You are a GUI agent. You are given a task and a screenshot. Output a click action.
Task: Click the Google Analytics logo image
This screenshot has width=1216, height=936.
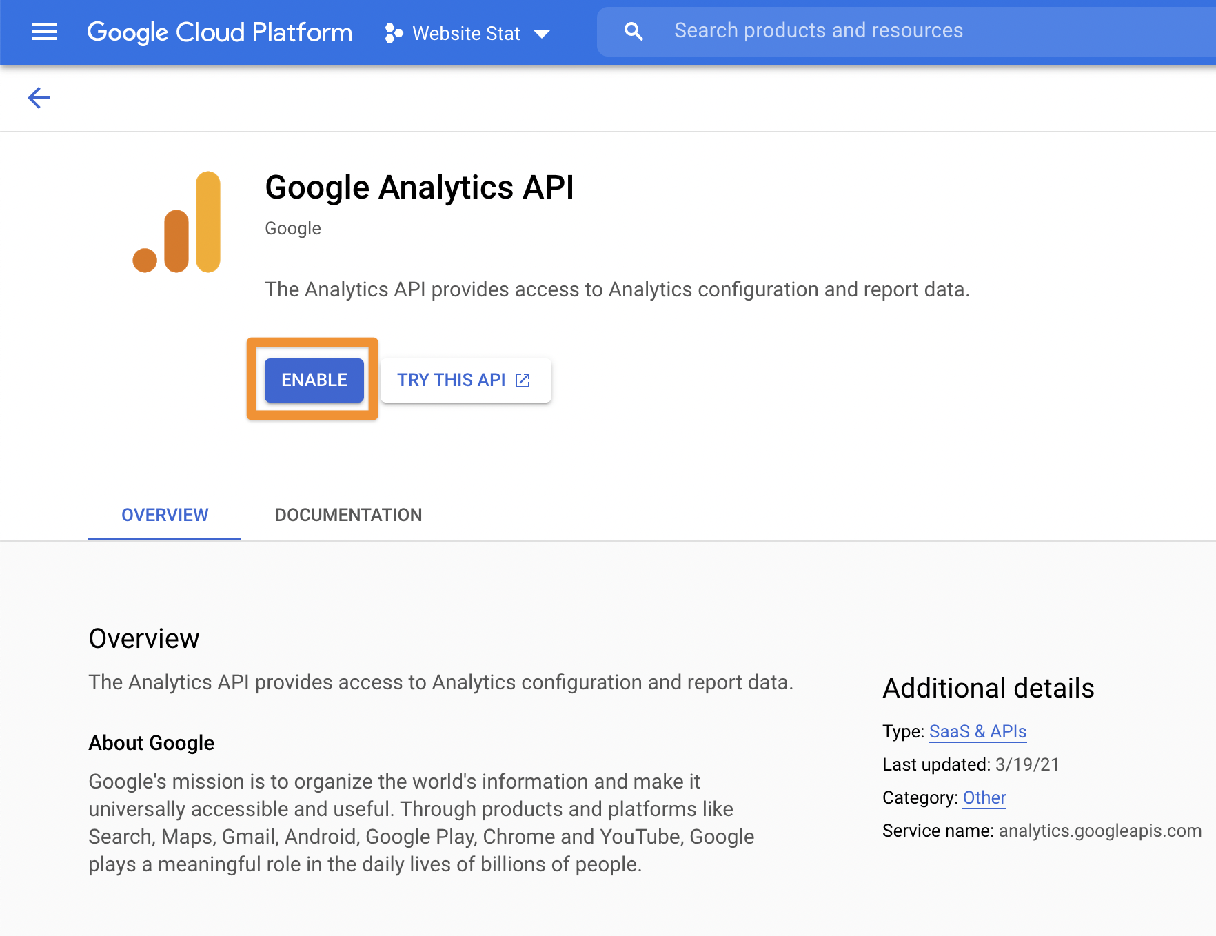click(x=176, y=222)
